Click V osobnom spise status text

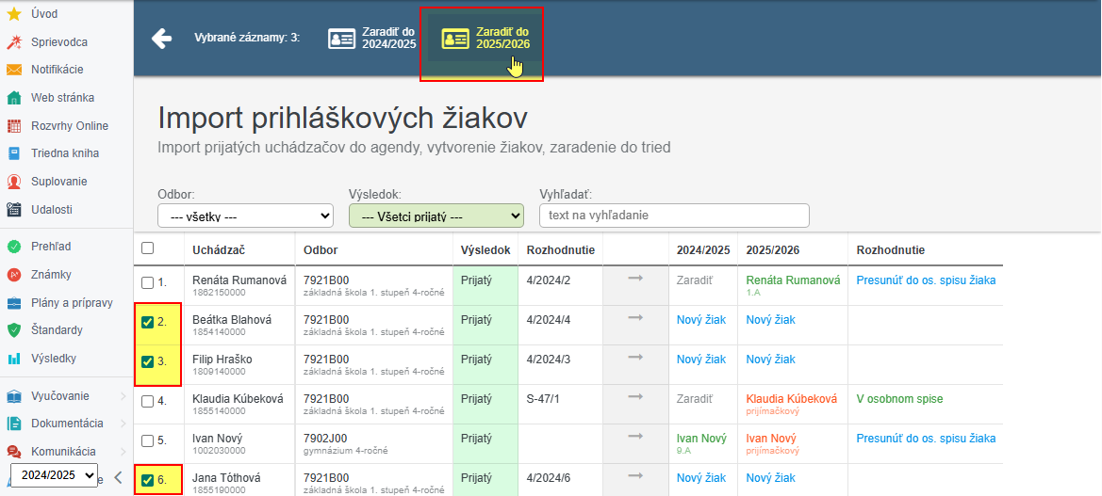(x=899, y=399)
